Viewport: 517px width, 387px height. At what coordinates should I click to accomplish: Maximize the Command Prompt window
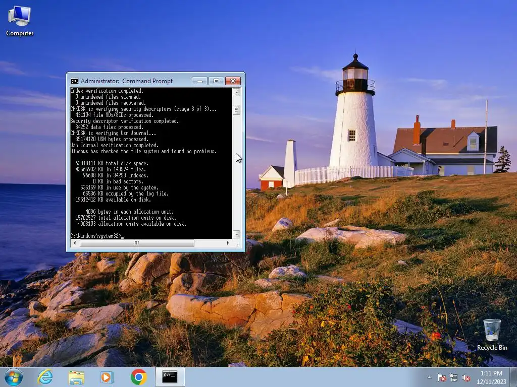pos(216,81)
